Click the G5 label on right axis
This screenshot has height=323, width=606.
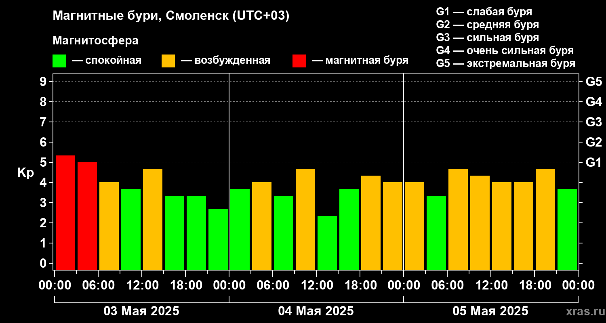point(593,82)
